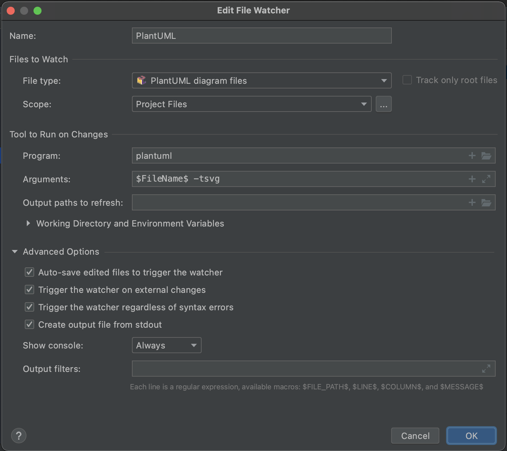This screenshot has width=507, height=451.
Task: Click the PlantUML diagram files type icon
Action: click(141, 80)
